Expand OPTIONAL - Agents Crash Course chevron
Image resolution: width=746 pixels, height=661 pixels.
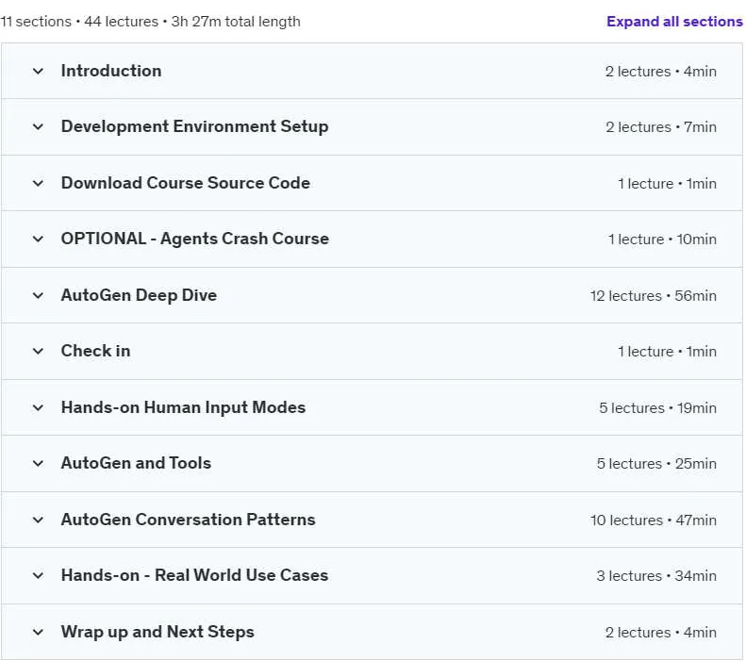point(38,239)
